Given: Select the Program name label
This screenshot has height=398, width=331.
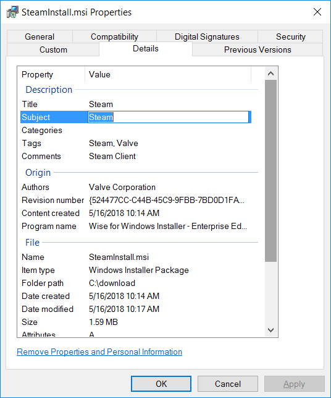Looking at the screenshot, I should pos(49,226).
